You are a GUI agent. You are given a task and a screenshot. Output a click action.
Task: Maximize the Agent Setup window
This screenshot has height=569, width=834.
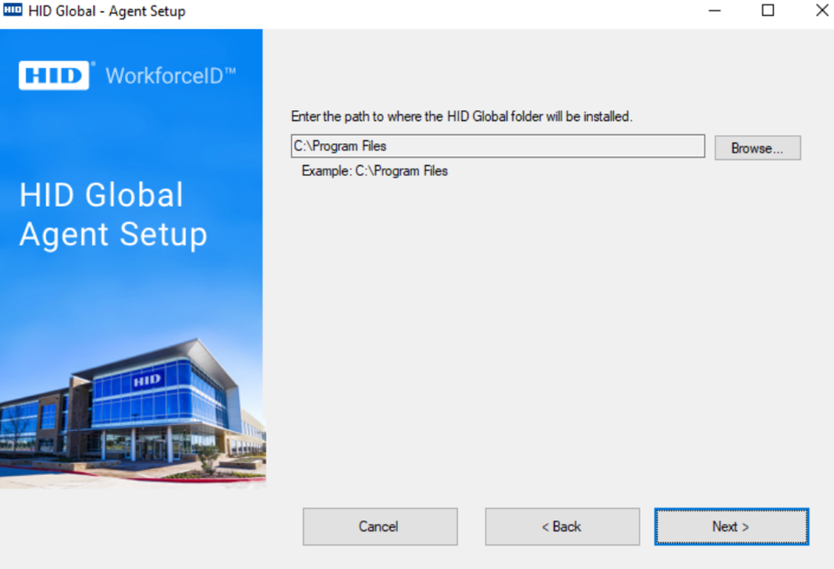coord(768,11)
